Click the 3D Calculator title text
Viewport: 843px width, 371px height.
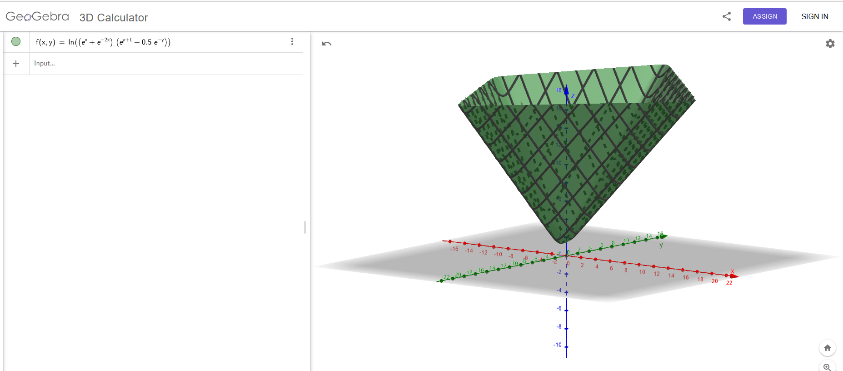[114, 18]
